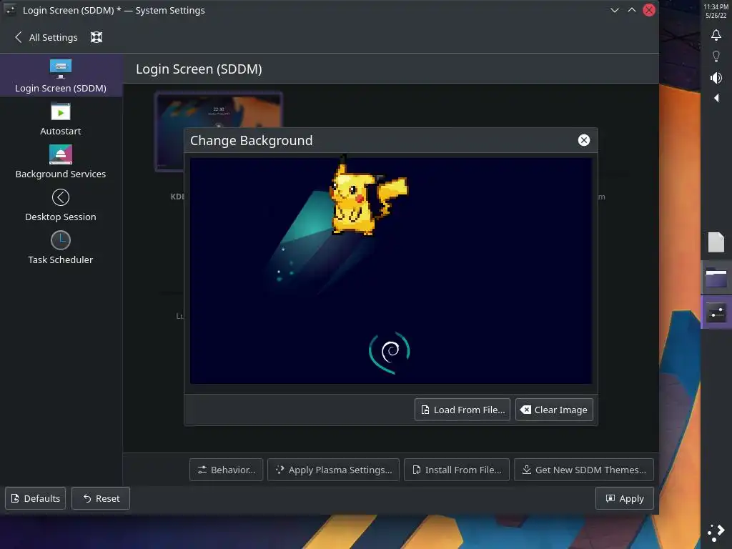
Task: Click the Pikachu background preview image
Action: click(x=391, y=271)
